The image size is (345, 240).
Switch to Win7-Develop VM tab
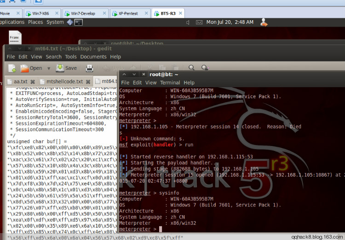click(83, 14)
